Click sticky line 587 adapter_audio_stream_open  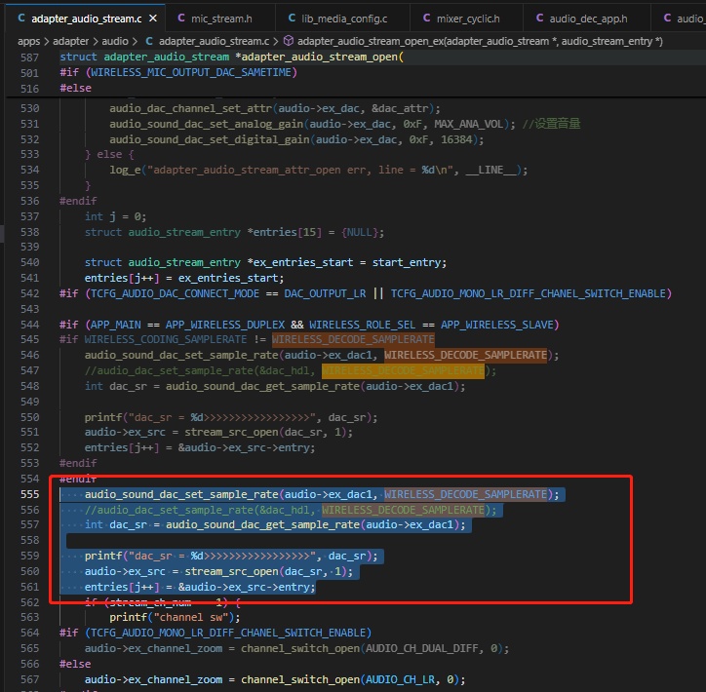(232, 58)
